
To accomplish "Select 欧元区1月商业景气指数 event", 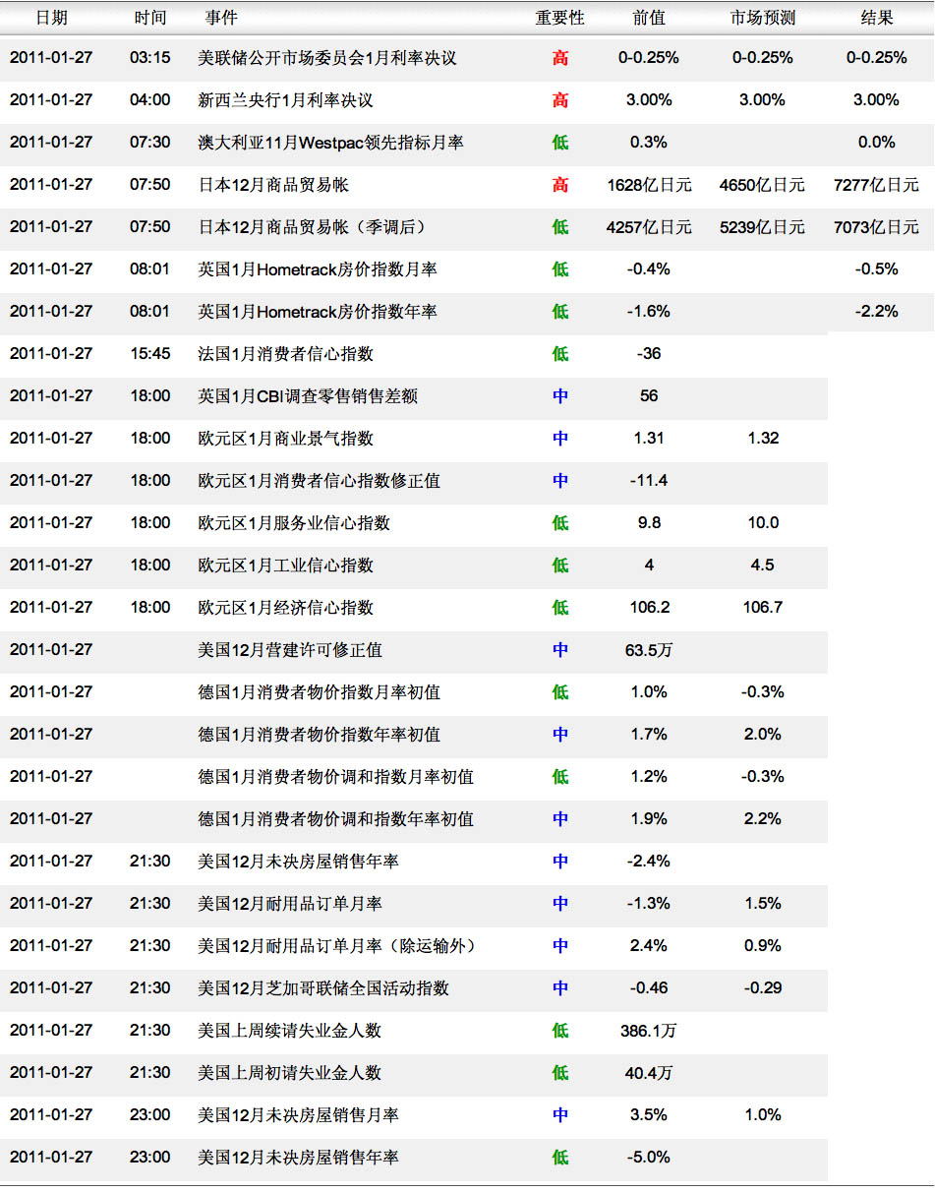I will [286, 439].
